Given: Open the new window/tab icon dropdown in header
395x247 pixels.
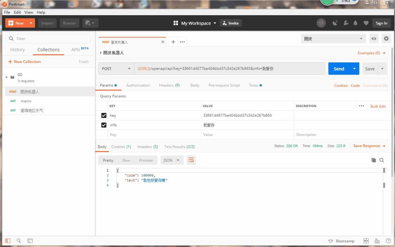Looking at the screenshot, I should tap(90, 23).
